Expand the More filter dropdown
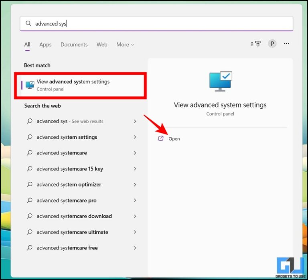This screenshot has height=280, width=308. pyautogui.click(x=125, y=45)
